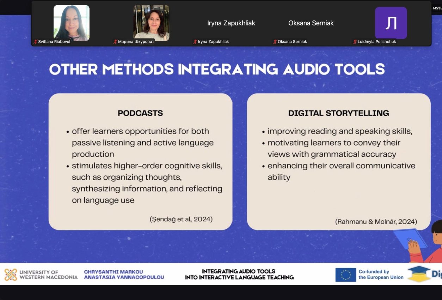Select Марина Шкуропат's video thumbnail

[151, 23]
